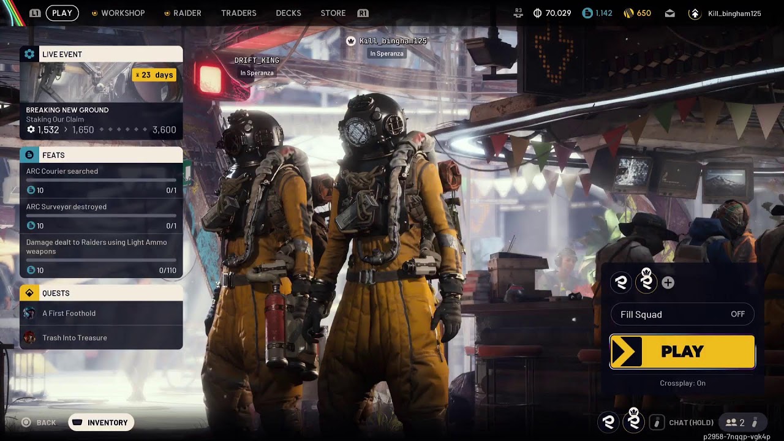Toggle Fill Squad off switch
This screenshot has height=441, width=784.
pyautogui.click(x=682, y=314)
